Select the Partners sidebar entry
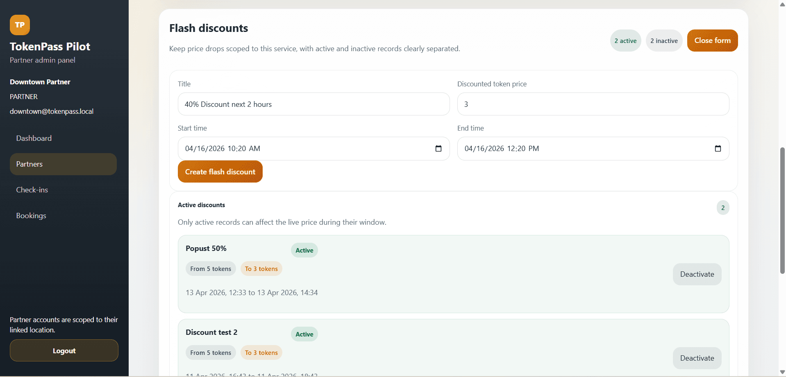The image size is (786, 377). pyautogui.click(x=29, y=164)
